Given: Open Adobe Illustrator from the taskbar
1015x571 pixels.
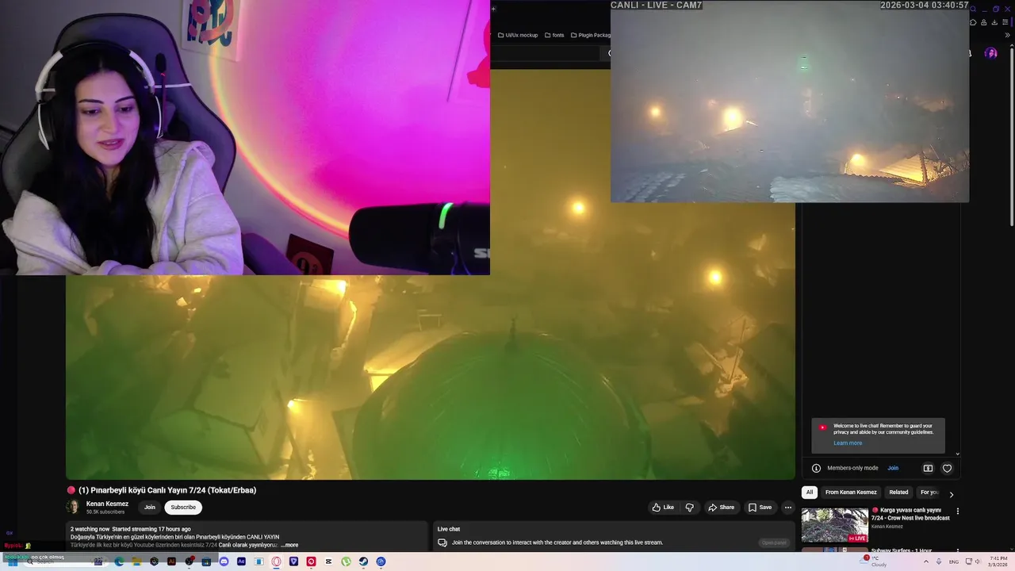Looking at the screenshot, I should coord(171,561).
